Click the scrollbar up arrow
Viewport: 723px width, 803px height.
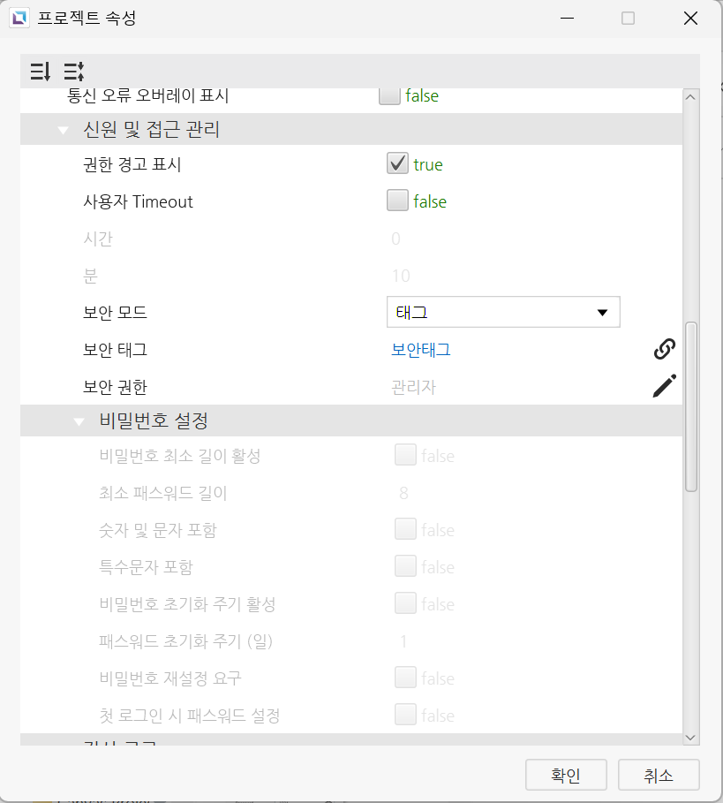click(690, 97)
